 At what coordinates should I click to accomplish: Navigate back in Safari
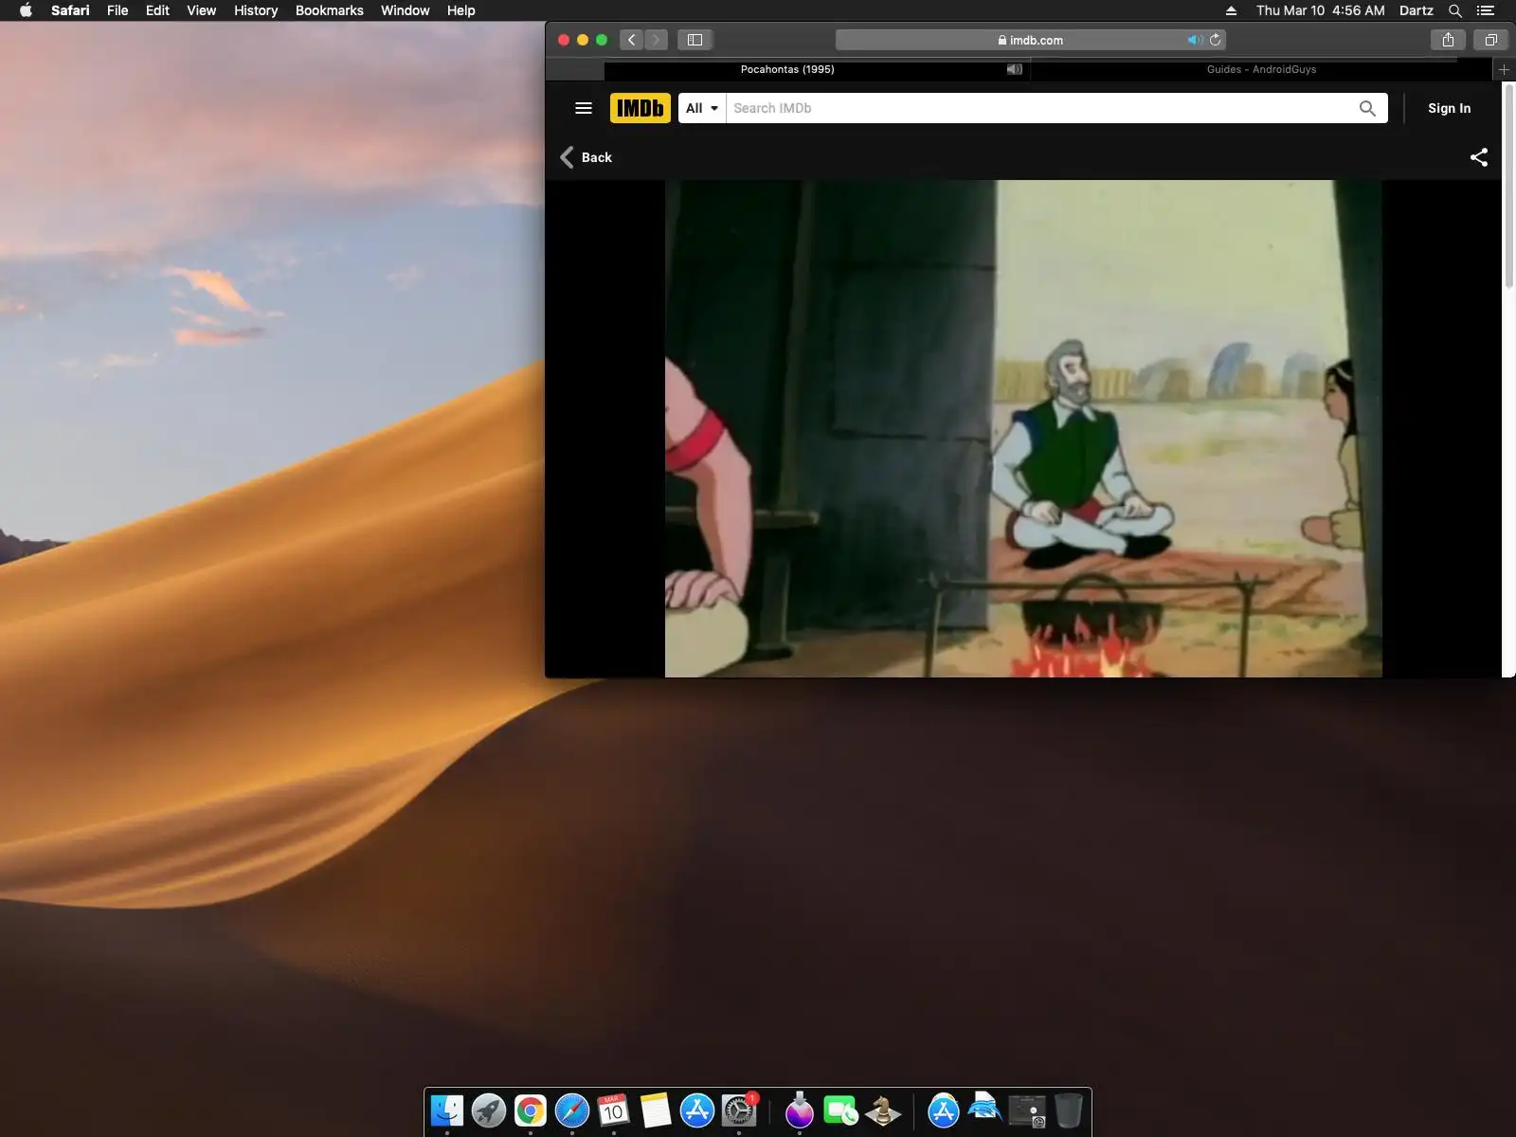[x=632, y=40]
